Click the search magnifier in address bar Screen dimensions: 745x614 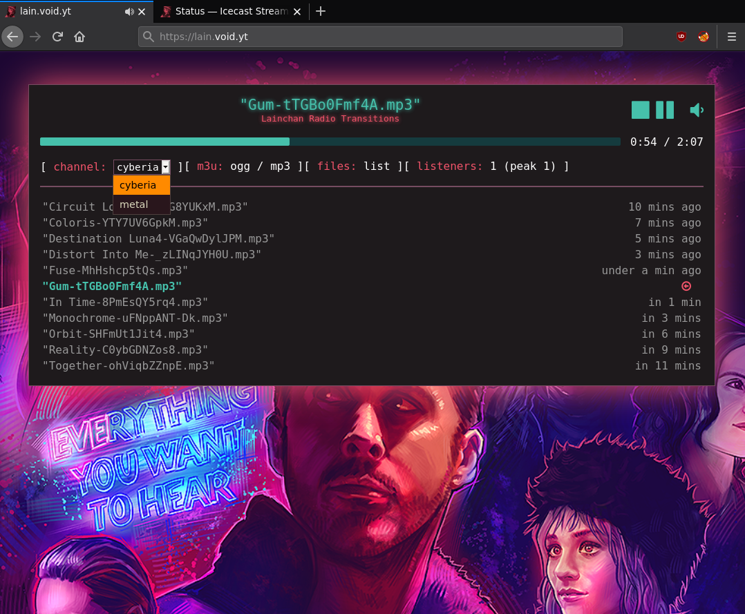click(x=149, y=37)
